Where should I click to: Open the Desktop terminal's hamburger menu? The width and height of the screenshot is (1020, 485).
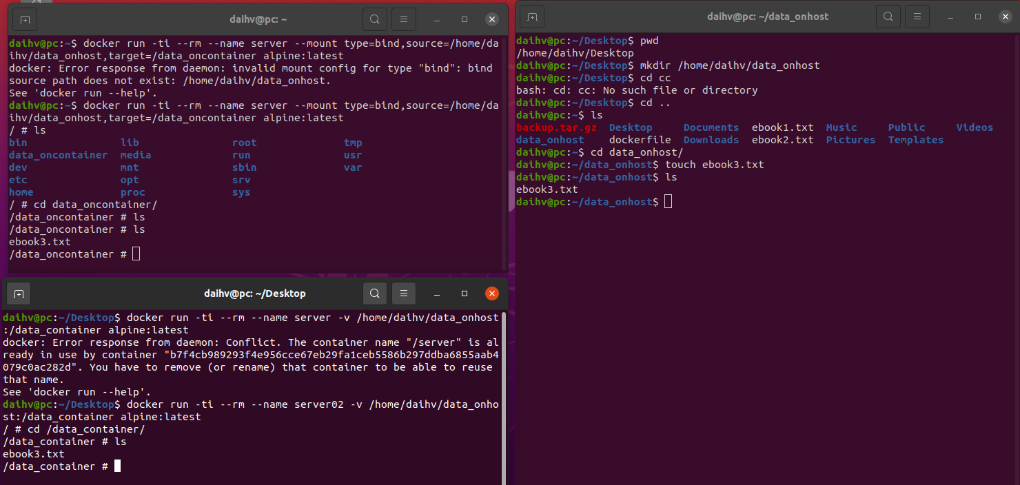click(403, 293)
